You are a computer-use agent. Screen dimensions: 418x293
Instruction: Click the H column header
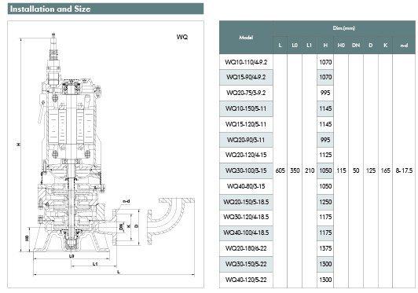tap(325, 46)
